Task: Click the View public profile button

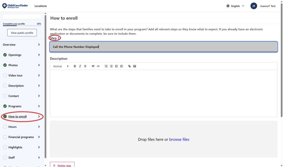Action: point(22,33)
